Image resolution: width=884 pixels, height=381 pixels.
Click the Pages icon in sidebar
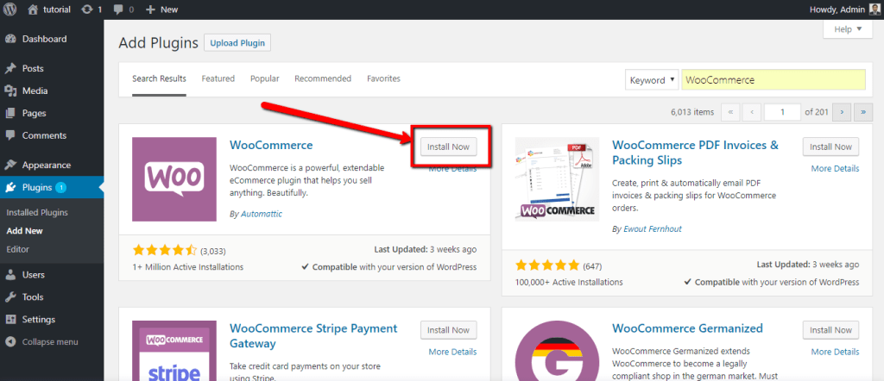pyautogui.click(x=10, y=113)
